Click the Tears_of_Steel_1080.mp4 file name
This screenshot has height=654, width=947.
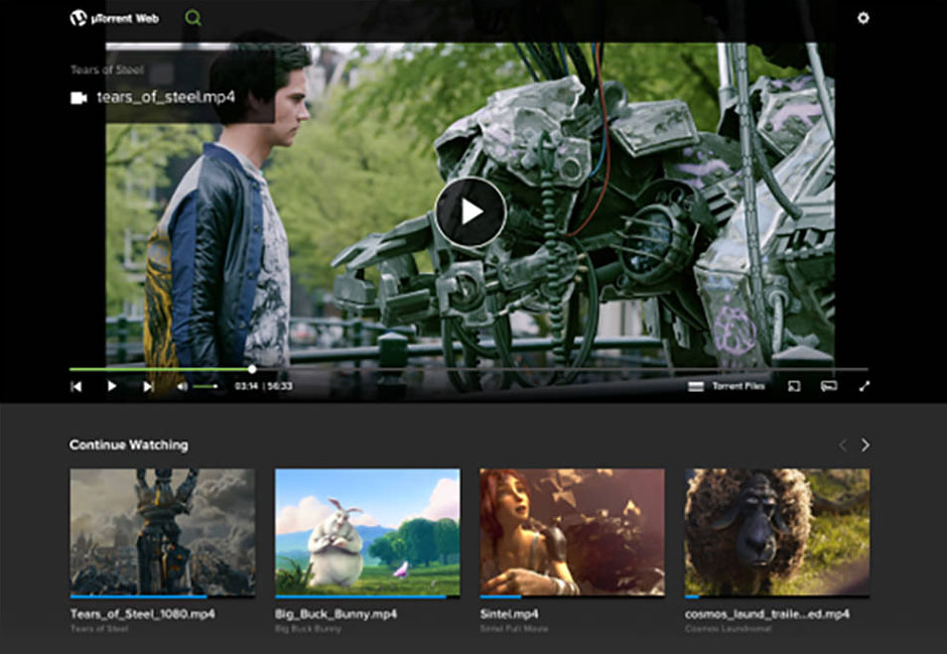[x=143, y=614]
